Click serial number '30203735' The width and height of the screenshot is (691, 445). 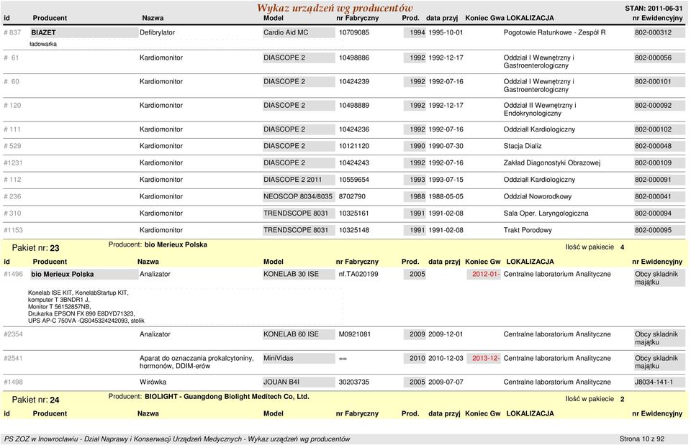tap(354, 382)
